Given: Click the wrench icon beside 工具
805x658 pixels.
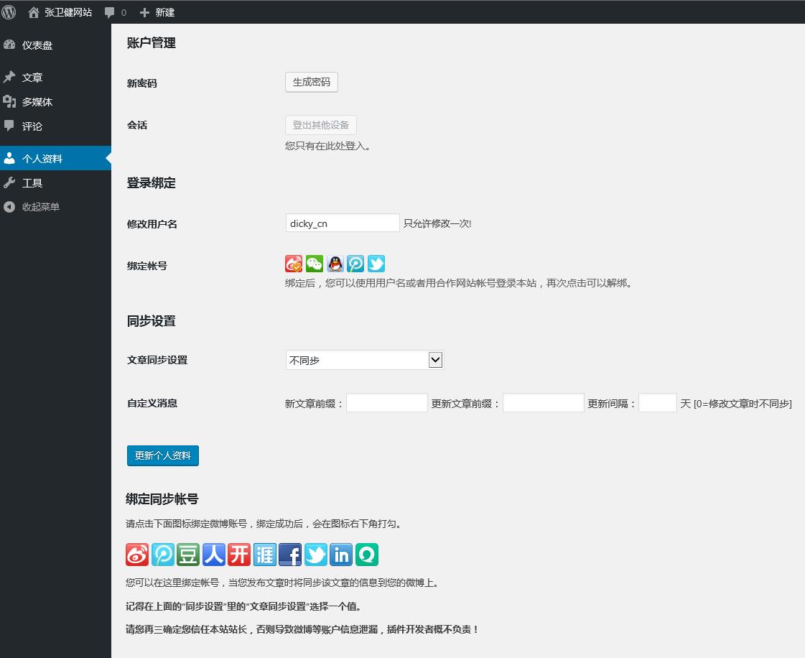Looking at the screenshot, I should (9, 182).
